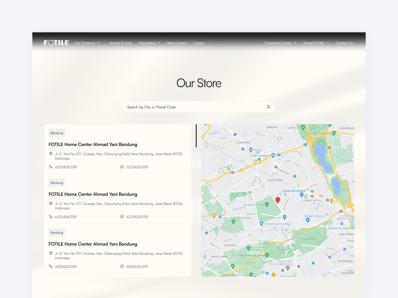Open the Service & Care page

[120, 43]
